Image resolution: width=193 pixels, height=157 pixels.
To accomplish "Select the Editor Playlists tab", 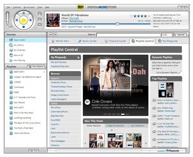I will (x=93, y=126).
